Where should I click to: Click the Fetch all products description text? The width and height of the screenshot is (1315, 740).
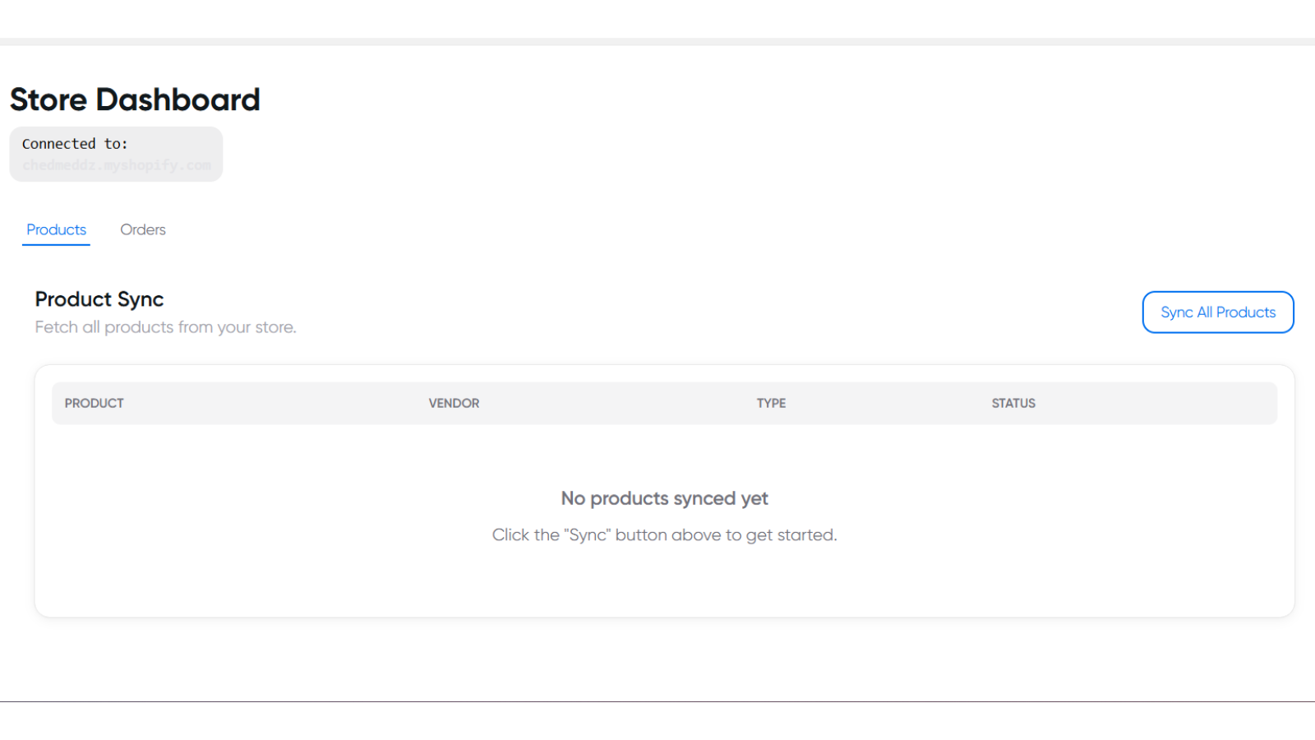pos(165,326)
